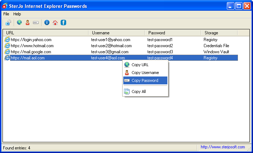Click the IE icon beside mail.aol.com
Image resolution: width=253 pixels, height=153 pixels.
click(x=7, y=58)
